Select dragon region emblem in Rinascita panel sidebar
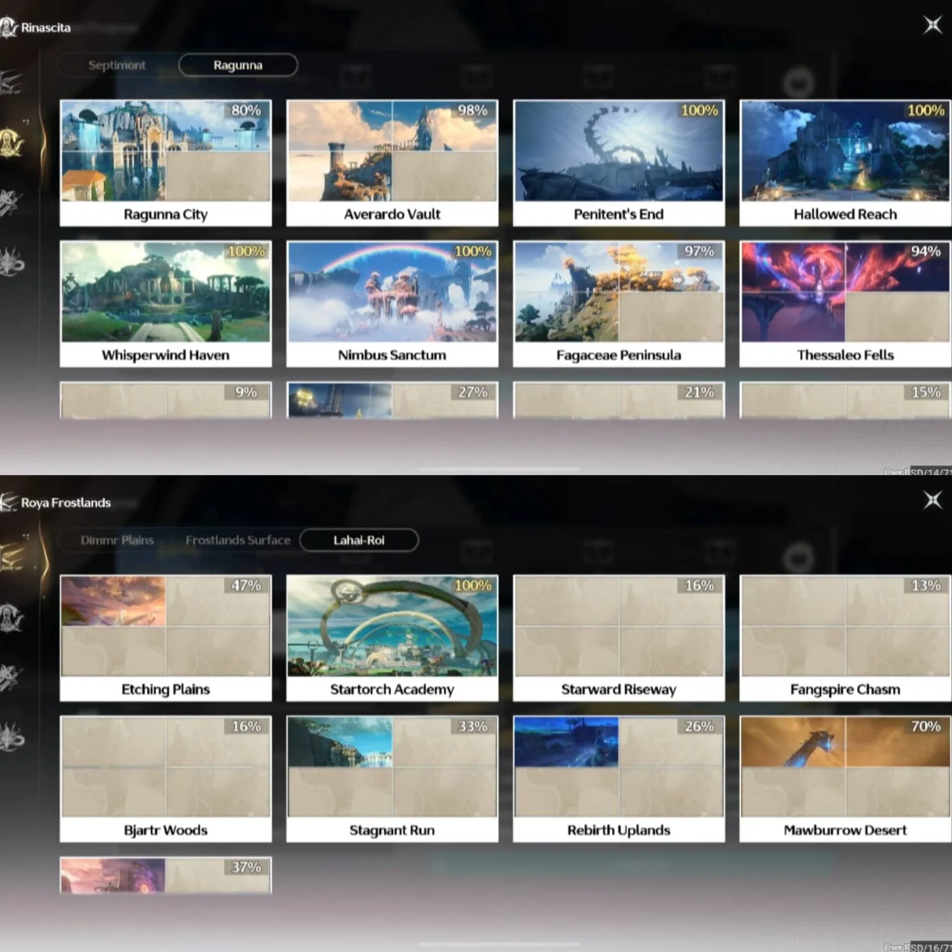952x952 pixels. 12,261
